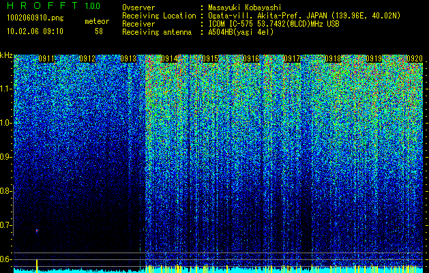
Task: Click the Ogata-vill. Akita-Pref. JAPAN location text
Action: pyautogui.click(x=304, y=16)
